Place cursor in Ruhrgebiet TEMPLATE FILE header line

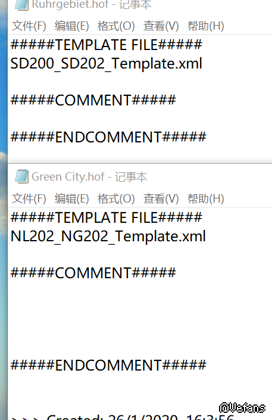pyautogui.click(x=107, y=45)
